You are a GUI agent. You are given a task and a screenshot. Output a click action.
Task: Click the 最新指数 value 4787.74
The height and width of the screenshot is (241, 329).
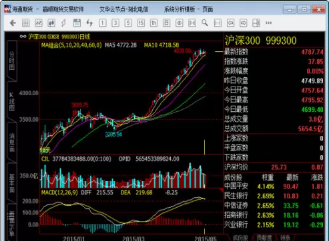(x=312, y=52)
